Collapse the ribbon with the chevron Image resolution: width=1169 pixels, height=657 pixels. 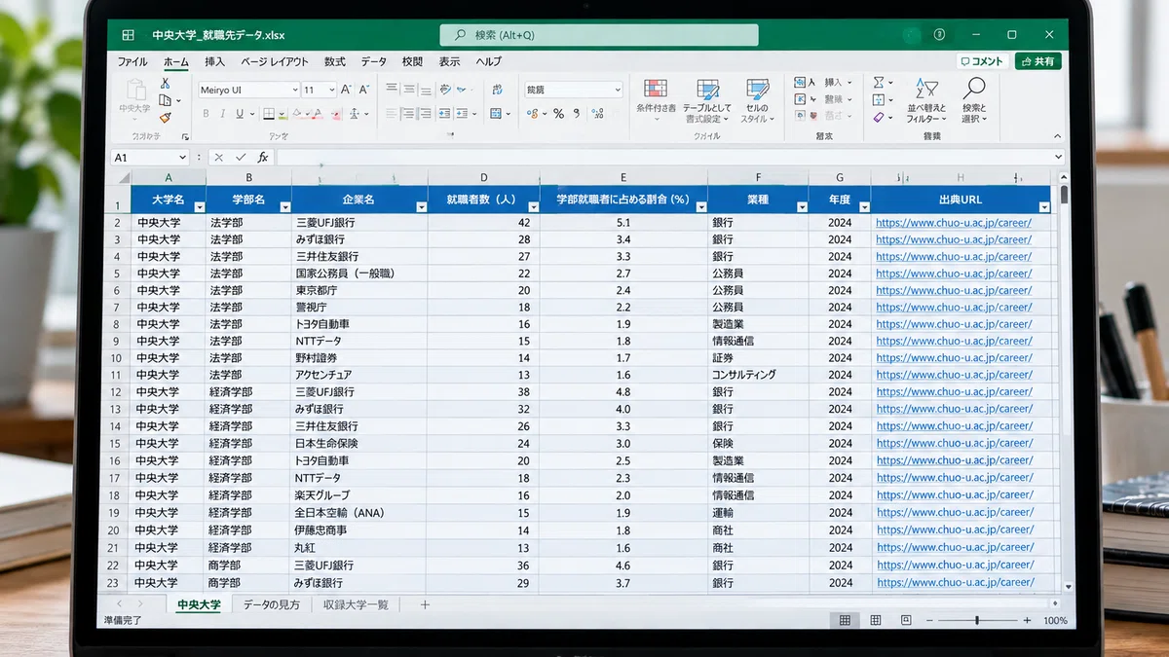1059,136
